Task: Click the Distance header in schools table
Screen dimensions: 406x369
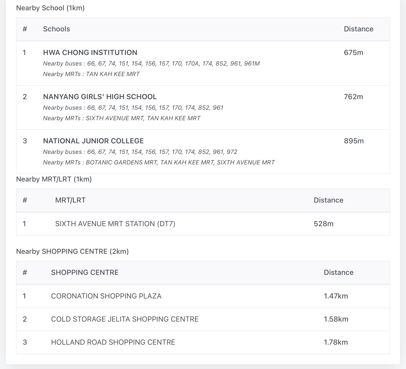Action: 358,29
